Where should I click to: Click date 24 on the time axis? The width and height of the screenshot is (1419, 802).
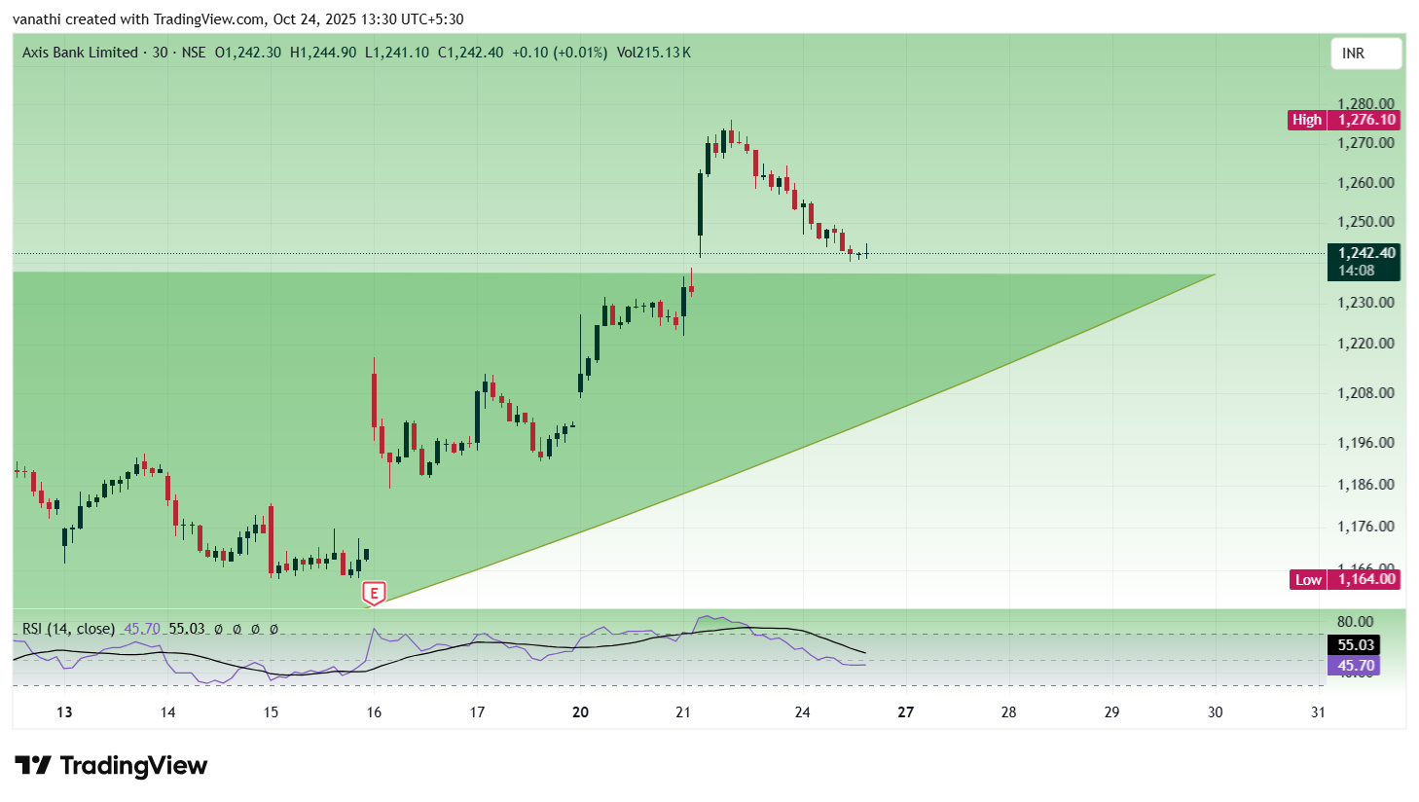click(802, 711)
